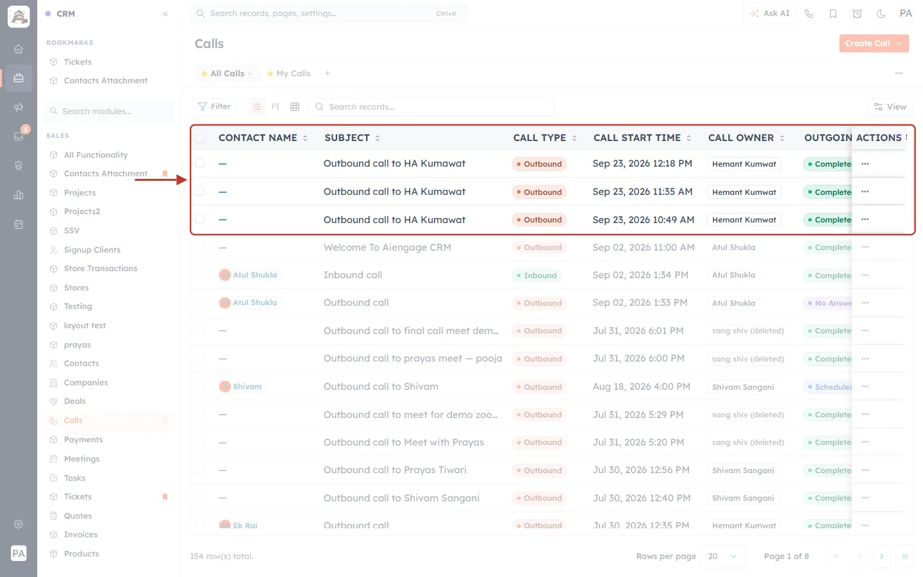Viewport: 923px width, 577px height.
Task: Select the checkbox for the Inbound call row
Action: click(x=200, y=274)
